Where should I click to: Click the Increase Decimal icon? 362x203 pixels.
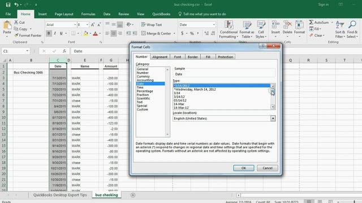point(206,33)
